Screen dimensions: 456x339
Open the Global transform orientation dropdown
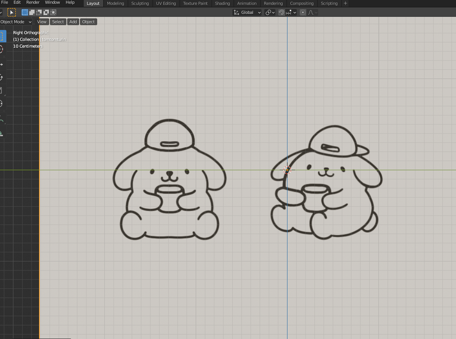[247, 13]
